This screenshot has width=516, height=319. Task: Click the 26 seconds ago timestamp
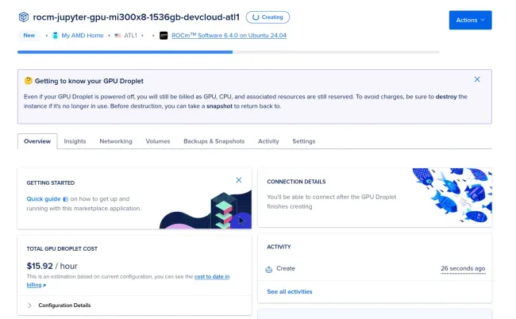(463, 269)
